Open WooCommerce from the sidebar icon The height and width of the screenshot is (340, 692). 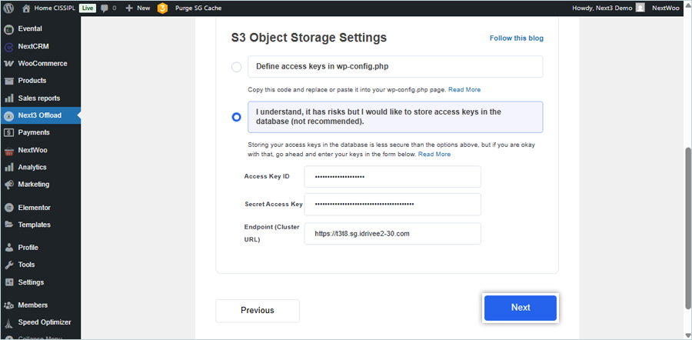tap(9, 63)
